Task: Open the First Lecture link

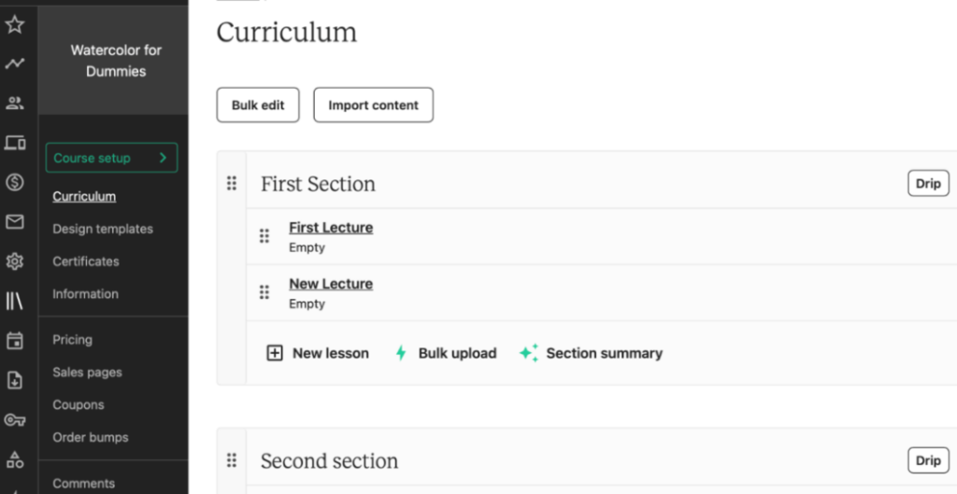Action: [x=331, y=228]
